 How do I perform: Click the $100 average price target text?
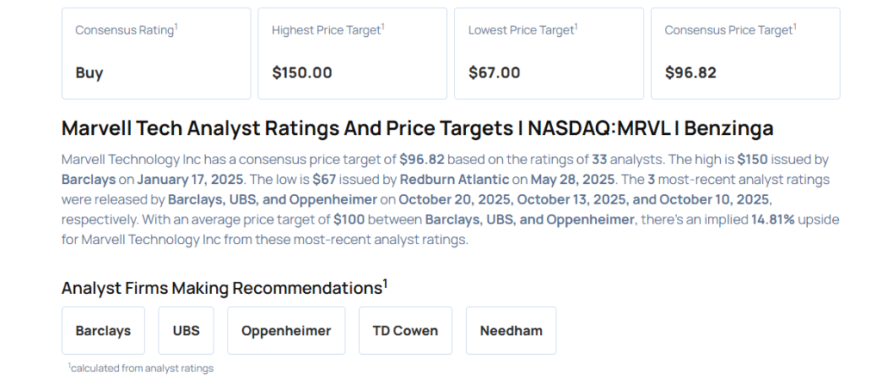pos(350,219)
